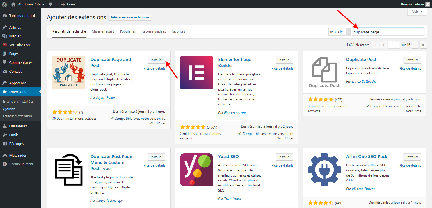Viewport: 432px width, 208px height.
Task: Open Éditeur d'extension submenu
Action: [x=17, y=116]
